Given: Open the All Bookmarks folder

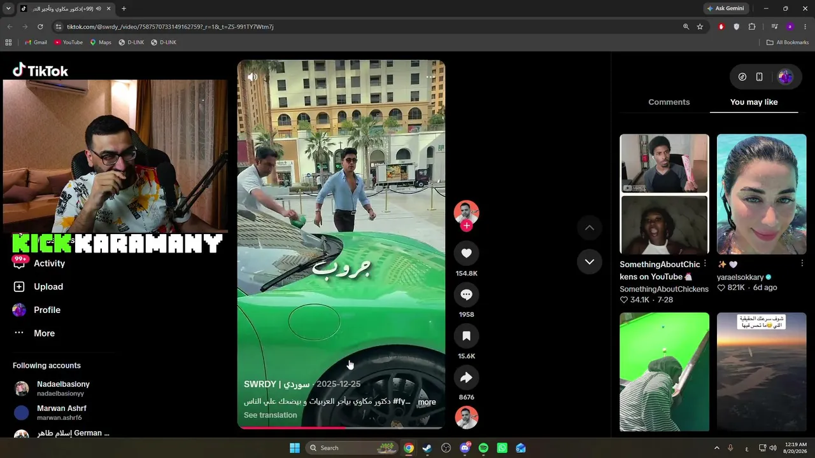Looking at the screenshot, I should coord(788,43).
